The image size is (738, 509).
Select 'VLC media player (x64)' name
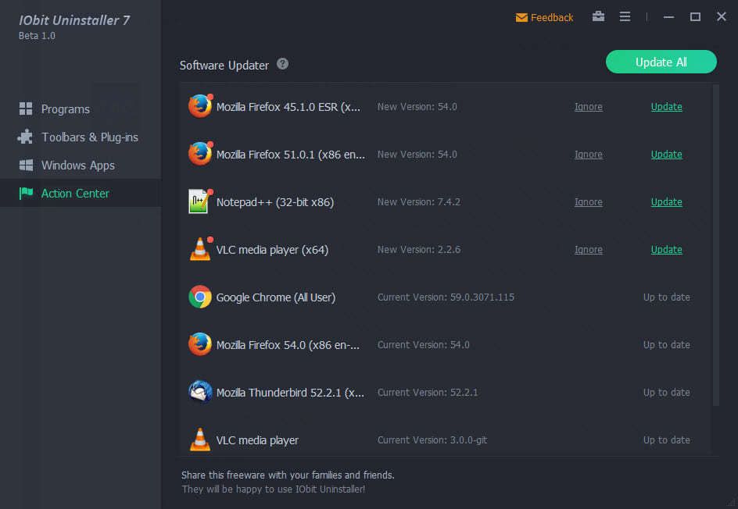272,250
